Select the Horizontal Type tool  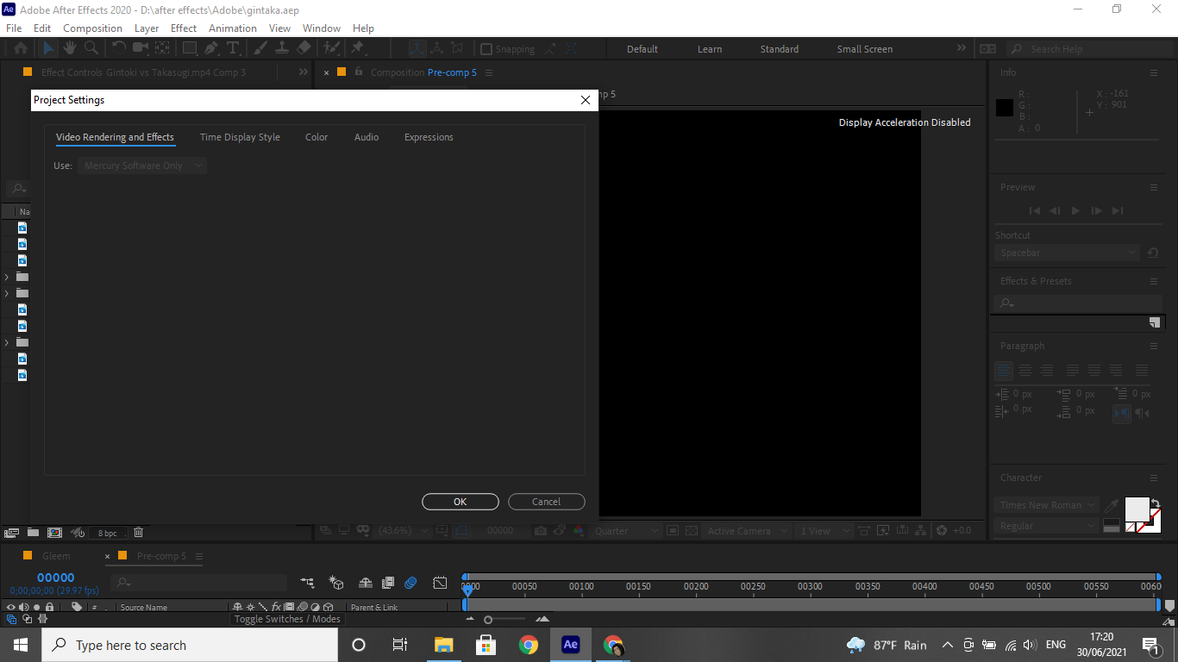point(233,48)
